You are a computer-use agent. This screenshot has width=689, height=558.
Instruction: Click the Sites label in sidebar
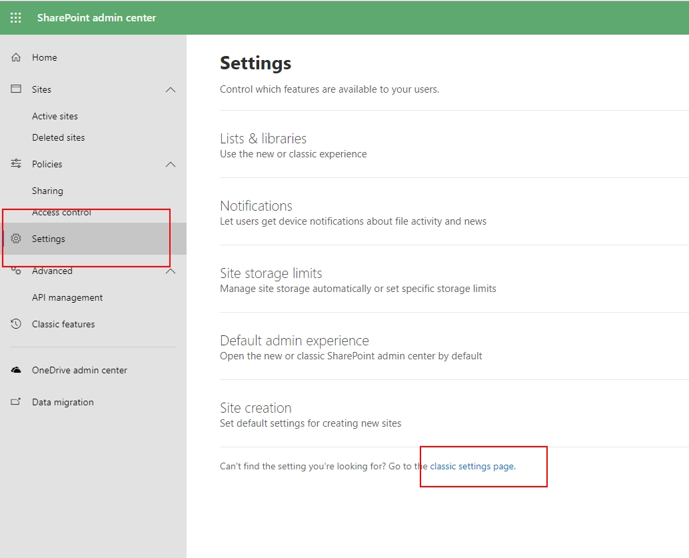click(x=41, y=89)
